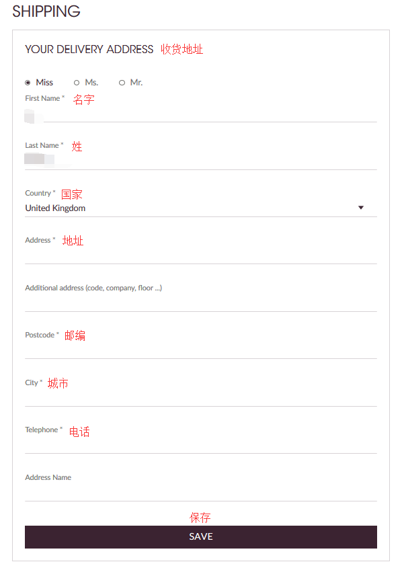The image size is (404, 566).
Task: Click the SHIPPING page heading
Action: [46, 11]
